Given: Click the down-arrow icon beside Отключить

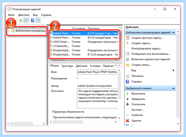Looking at the screenshot, I should (x=127, y=104).
